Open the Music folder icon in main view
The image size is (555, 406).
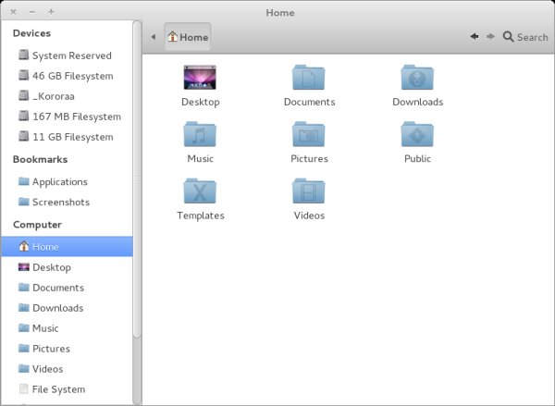pyautogui.click(x=200, y=134)
